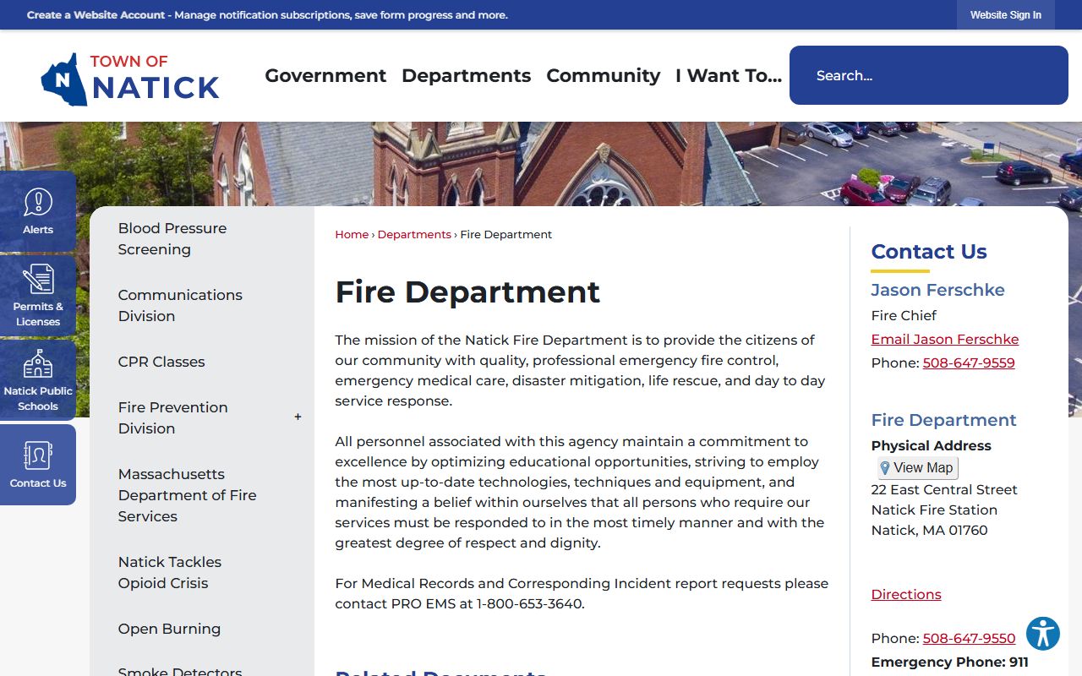Click 22 East Central Street address text
Screen dimensions: 1082x676
(x=944, y=489)
